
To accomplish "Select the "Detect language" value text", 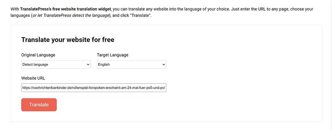I will (x=36, y=65).
